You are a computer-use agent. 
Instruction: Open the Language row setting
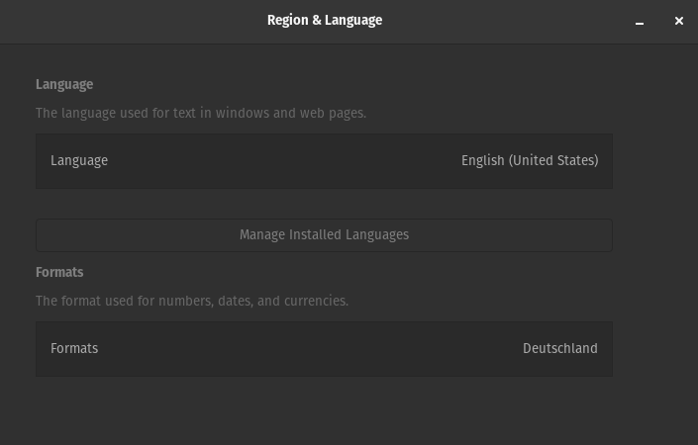pyautogui.click(x=324, y=161)
